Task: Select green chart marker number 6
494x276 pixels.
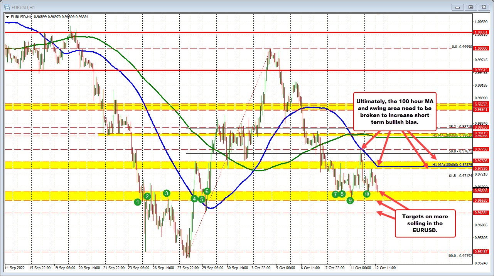Action: point(207,191)
